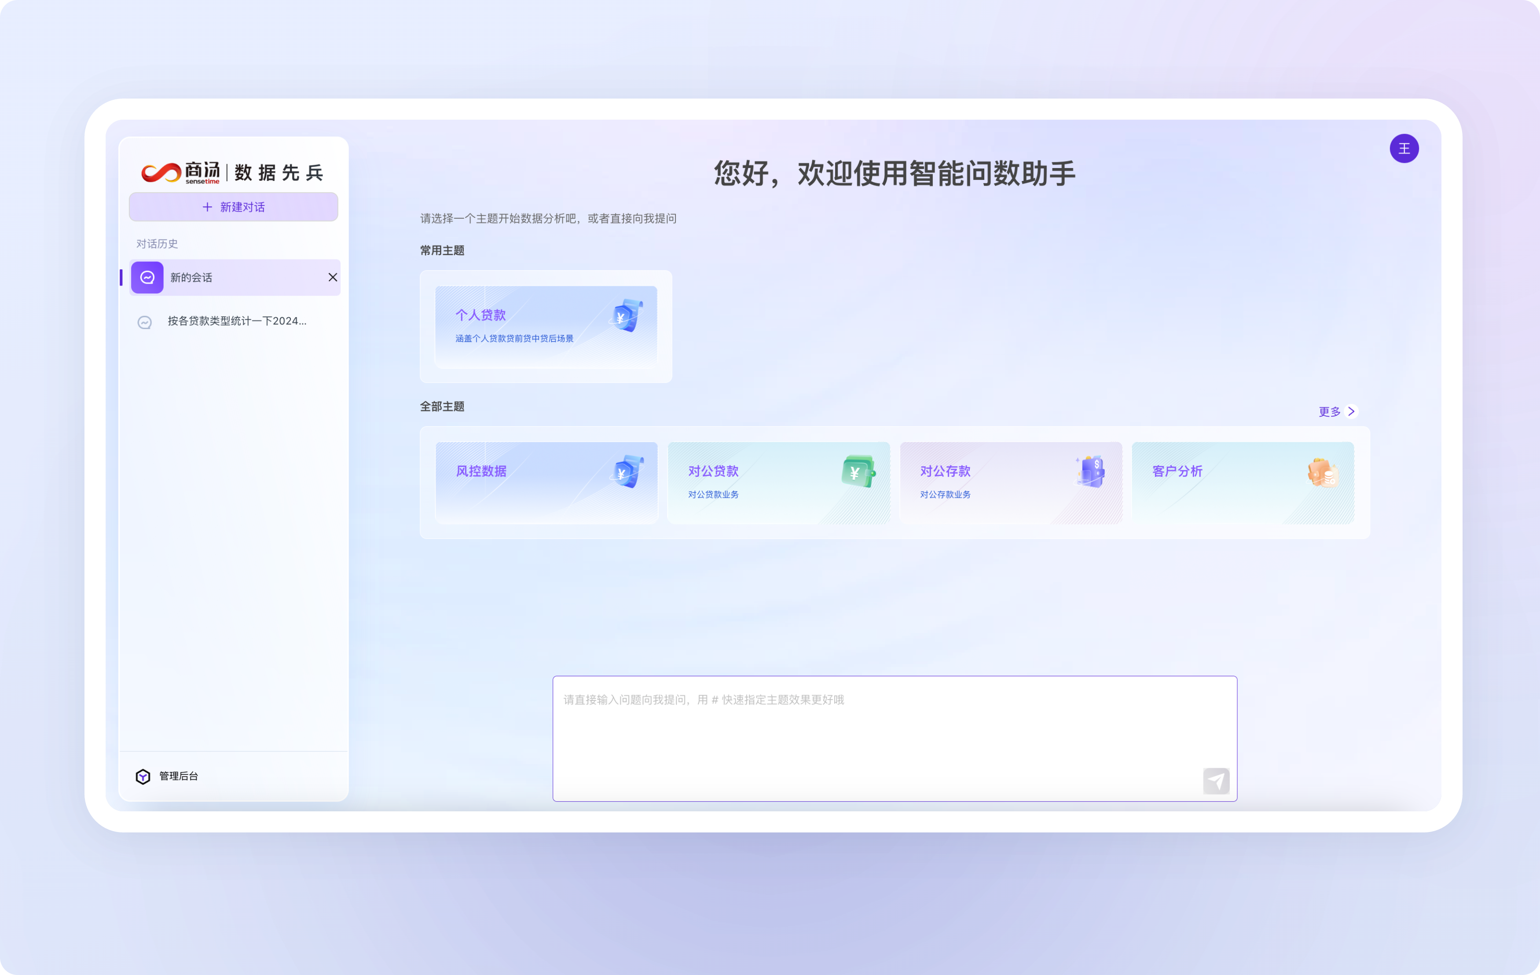This screenshot has height=975, width=1540.
Task: Click the orange icon on 客户分析 card
Action: point(1323,473)
